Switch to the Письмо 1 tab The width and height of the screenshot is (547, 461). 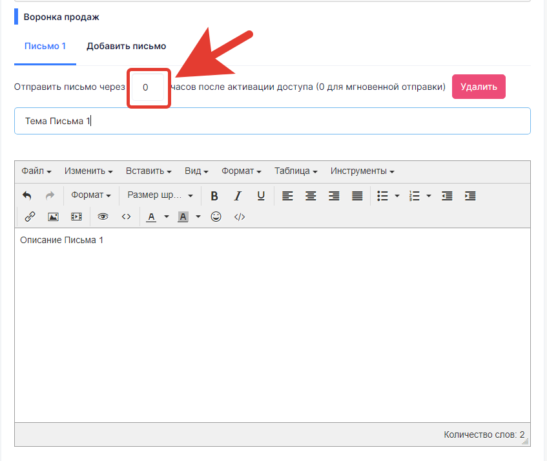point(45,46)
